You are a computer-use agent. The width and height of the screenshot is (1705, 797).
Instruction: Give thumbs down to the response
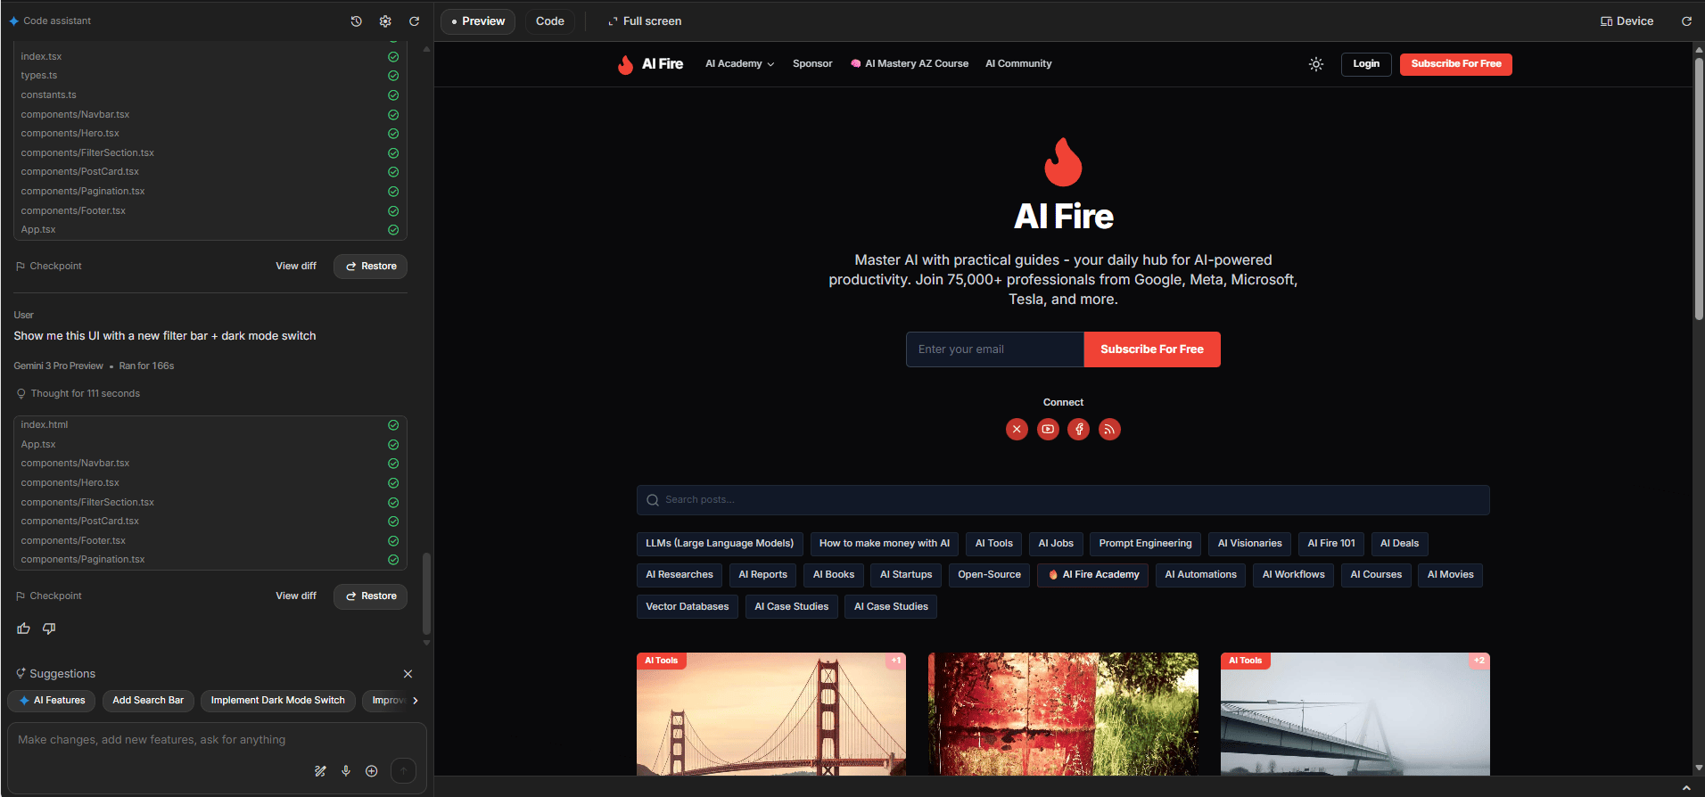coord(49,629)
